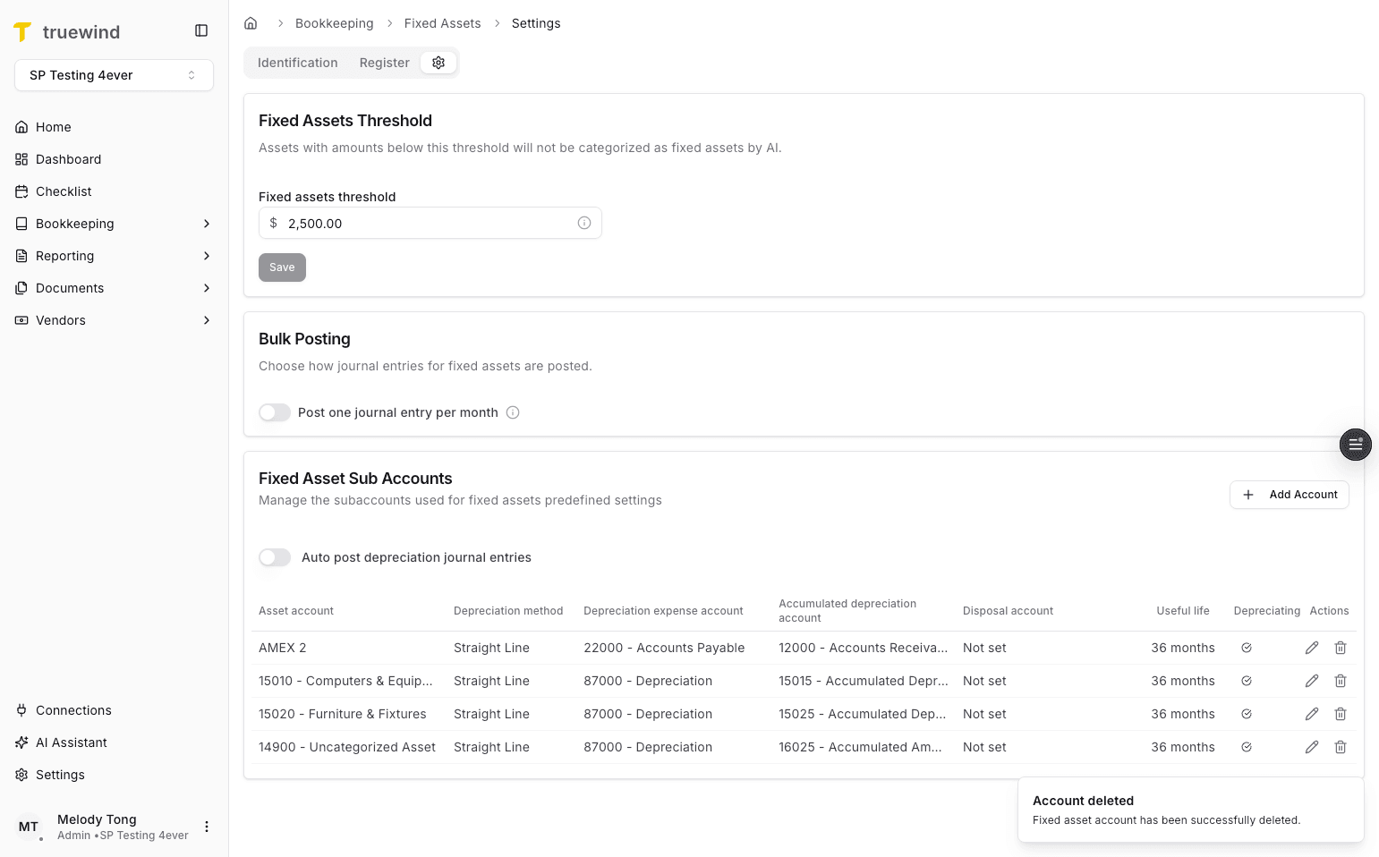Open the SP Testing 4ever workspace selector
The width and height of the screenshot is (1379, 857).
point(114,75)
